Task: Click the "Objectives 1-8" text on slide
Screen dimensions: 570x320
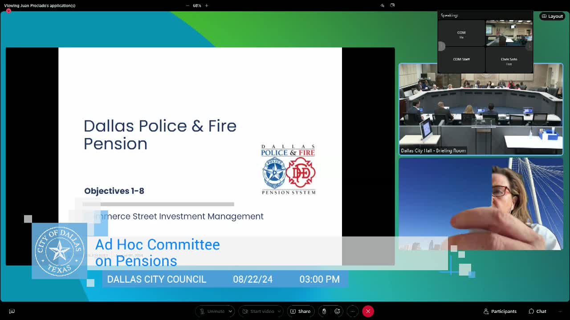Action: click(x=114, y=191)
